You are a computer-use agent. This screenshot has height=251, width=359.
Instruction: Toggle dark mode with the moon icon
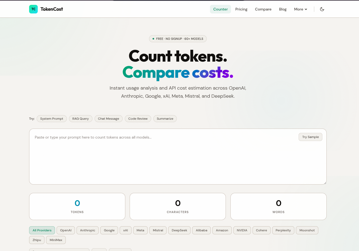click(322, 9)
